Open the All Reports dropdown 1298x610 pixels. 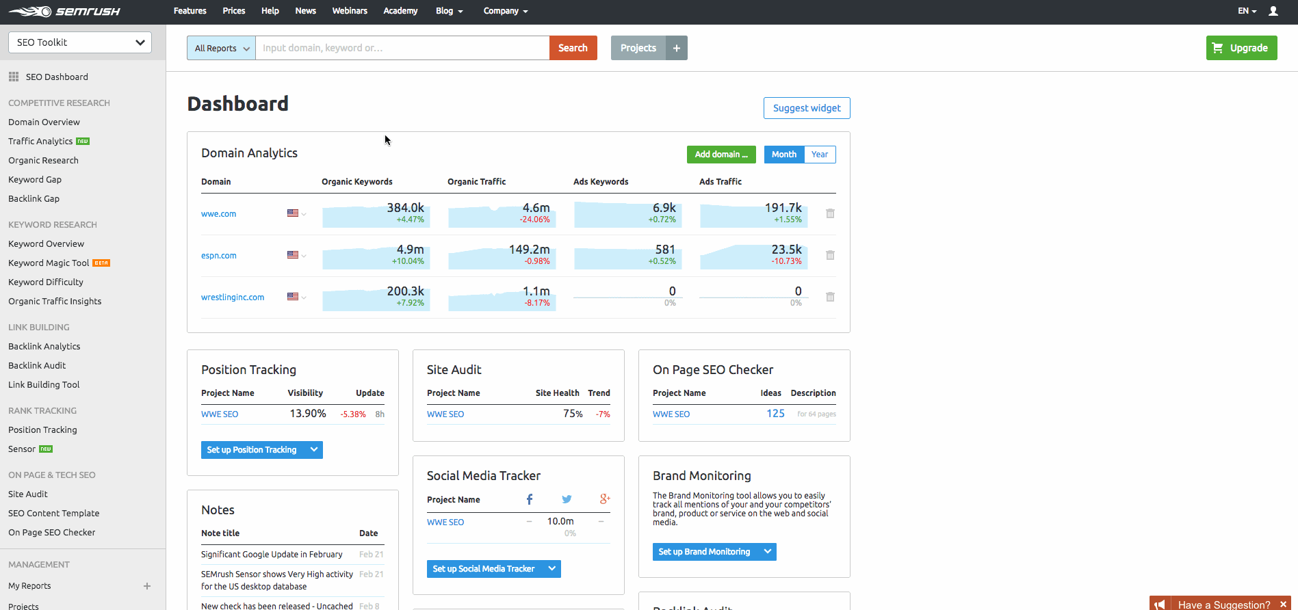pos(221,48)
